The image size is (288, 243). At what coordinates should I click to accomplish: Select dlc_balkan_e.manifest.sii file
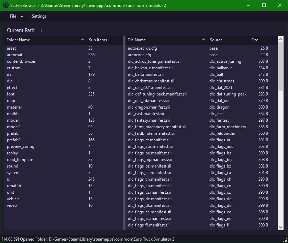(x=202, y=68)
